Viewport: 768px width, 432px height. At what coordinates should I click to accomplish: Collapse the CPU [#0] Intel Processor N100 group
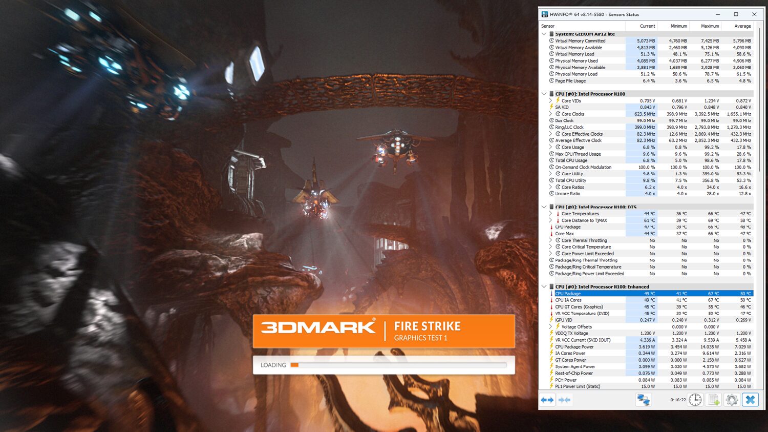(544, 94)
